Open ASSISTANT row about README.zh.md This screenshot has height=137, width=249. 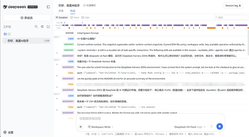(x=150, y=79)
